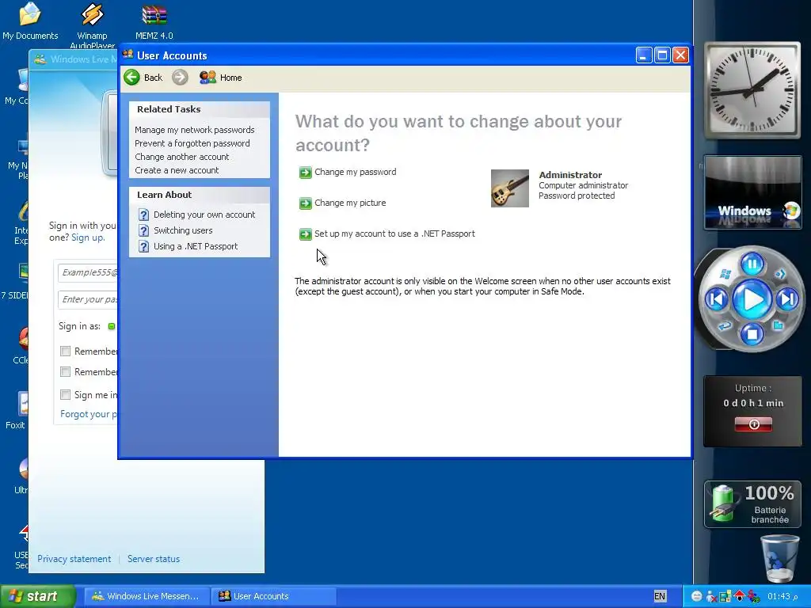Open the Change my picture task
This screenshot has width=811, height=608.
tap(350, 203)
